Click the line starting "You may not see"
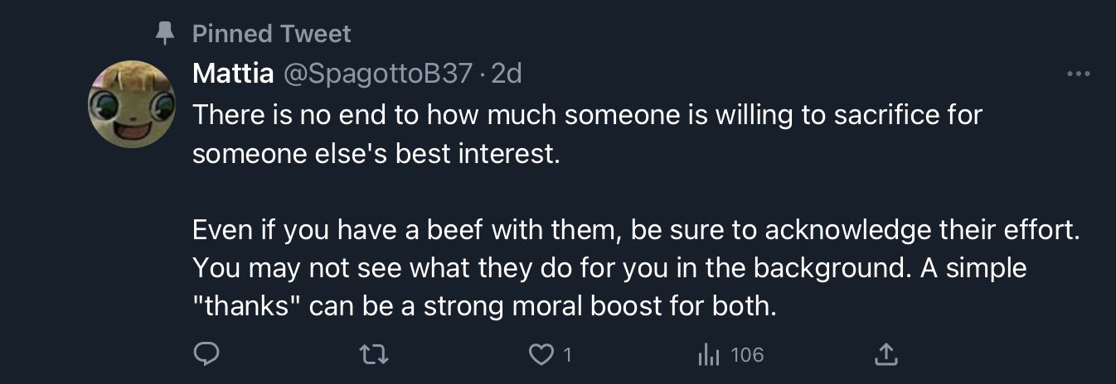Viewport: 1116px width, 384px height. click(609, 269)
